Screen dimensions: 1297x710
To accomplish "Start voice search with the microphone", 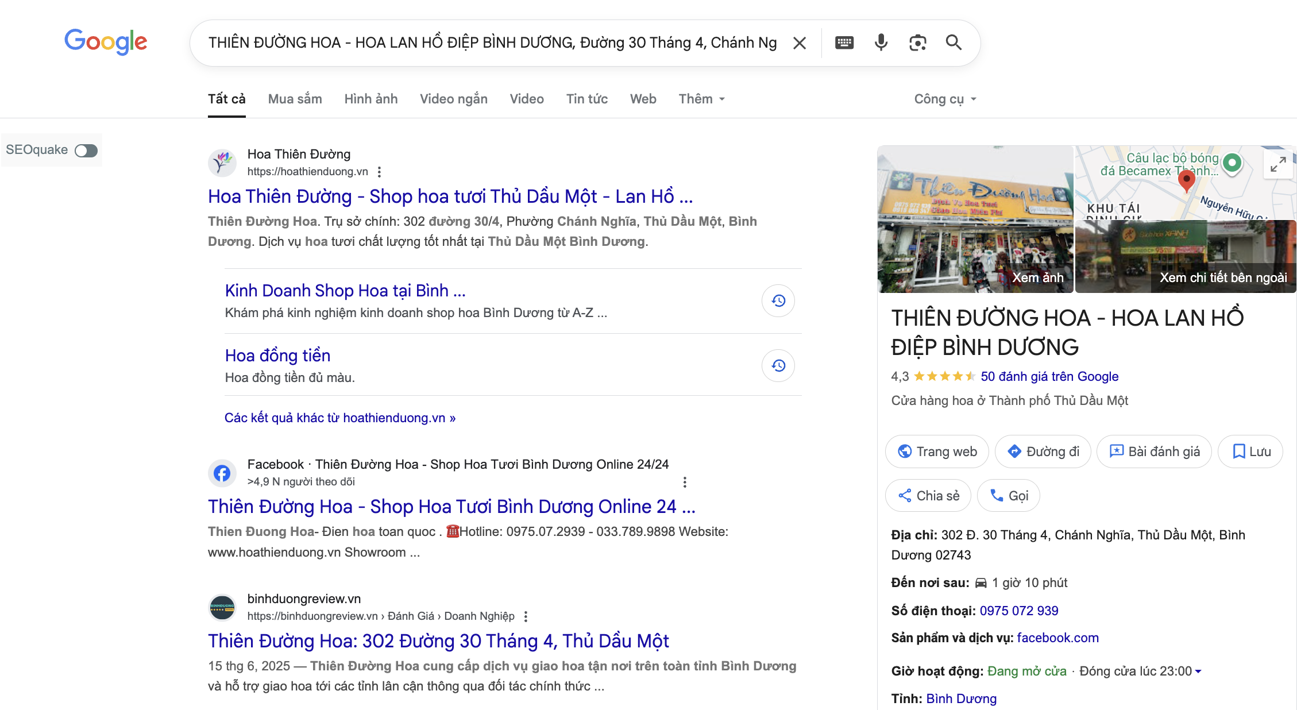I will click(881, 43).
